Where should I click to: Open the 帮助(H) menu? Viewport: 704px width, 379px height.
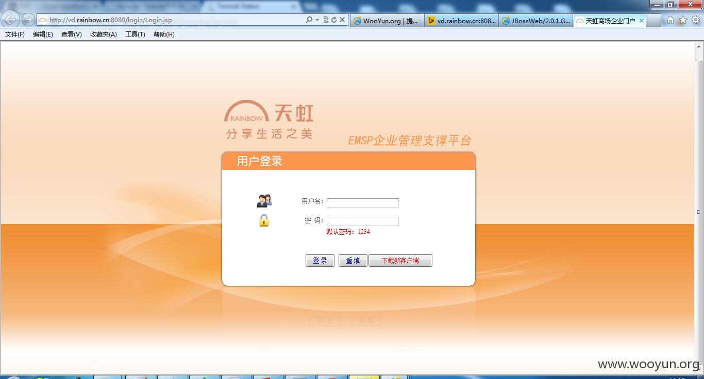[164, 35]
